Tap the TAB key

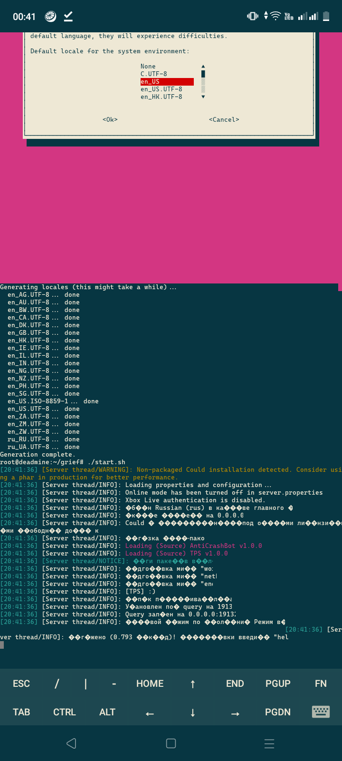pyautogui.click(x=21, y=712)
